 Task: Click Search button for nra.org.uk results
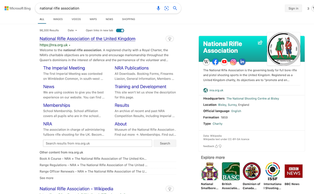pos(165,143)
